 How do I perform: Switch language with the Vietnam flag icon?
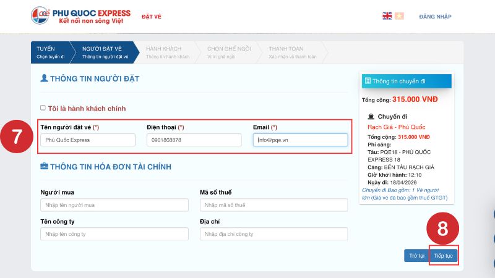399,16
